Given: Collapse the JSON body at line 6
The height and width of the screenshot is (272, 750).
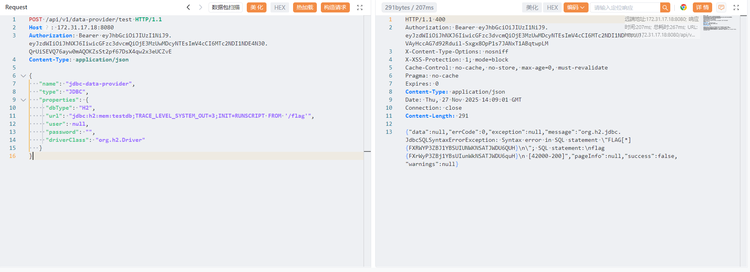Looking at the screenshot, I should pyautogui.click(x=23, y=76).
